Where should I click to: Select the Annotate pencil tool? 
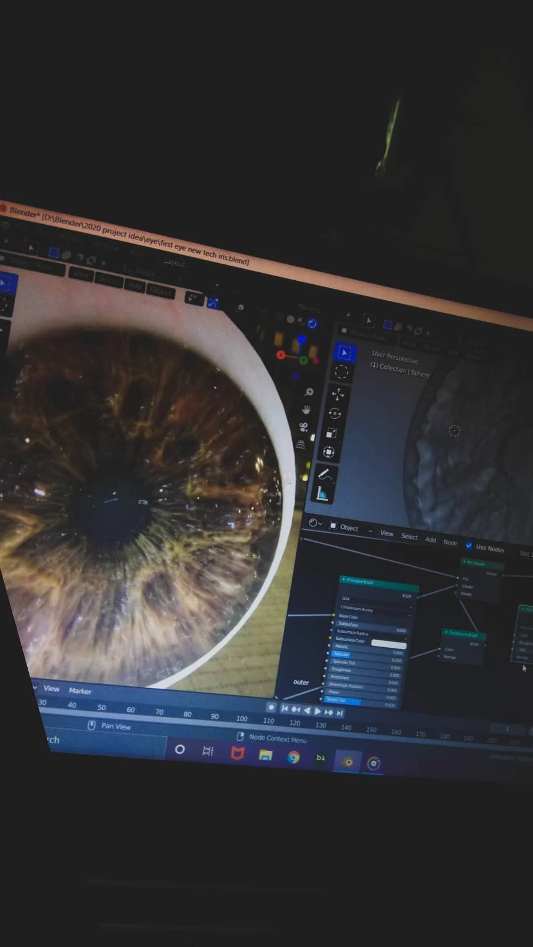(x=325, y=474)
